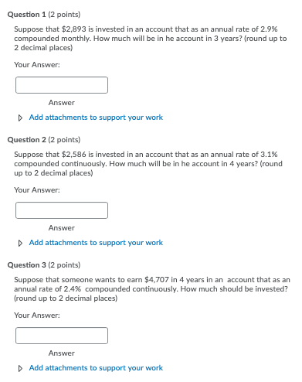Click the $2,893 compounded monthly question text
Viewport: 302px width, 382px height.
(x=151, y=39)
